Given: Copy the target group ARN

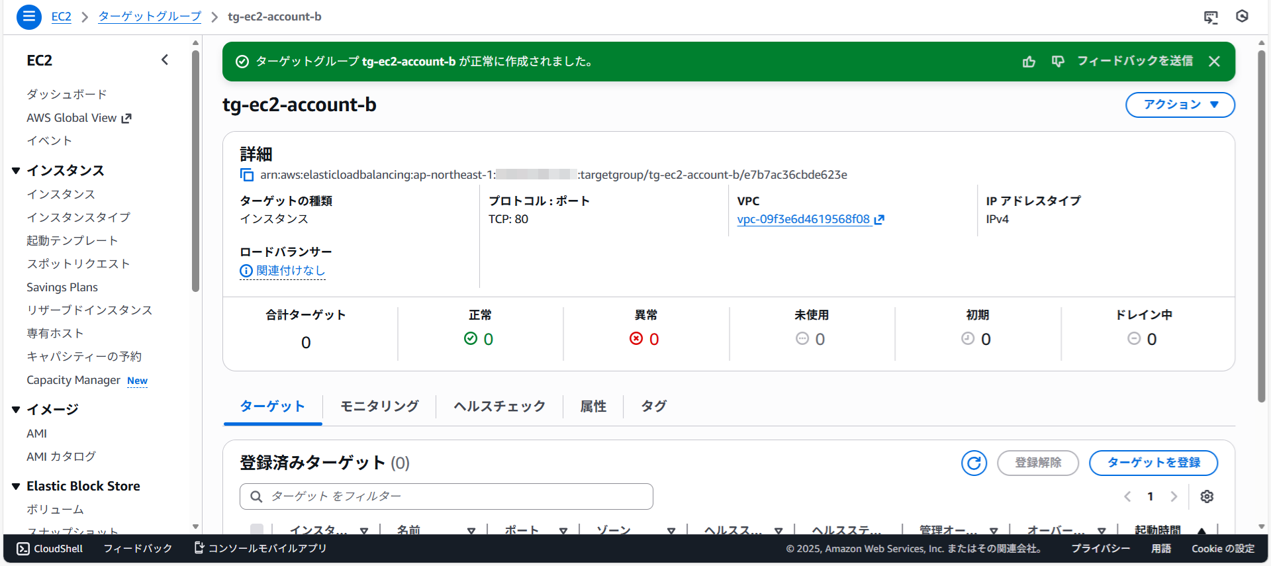Looking at the screenshot, I should click(x=247, y=175).
